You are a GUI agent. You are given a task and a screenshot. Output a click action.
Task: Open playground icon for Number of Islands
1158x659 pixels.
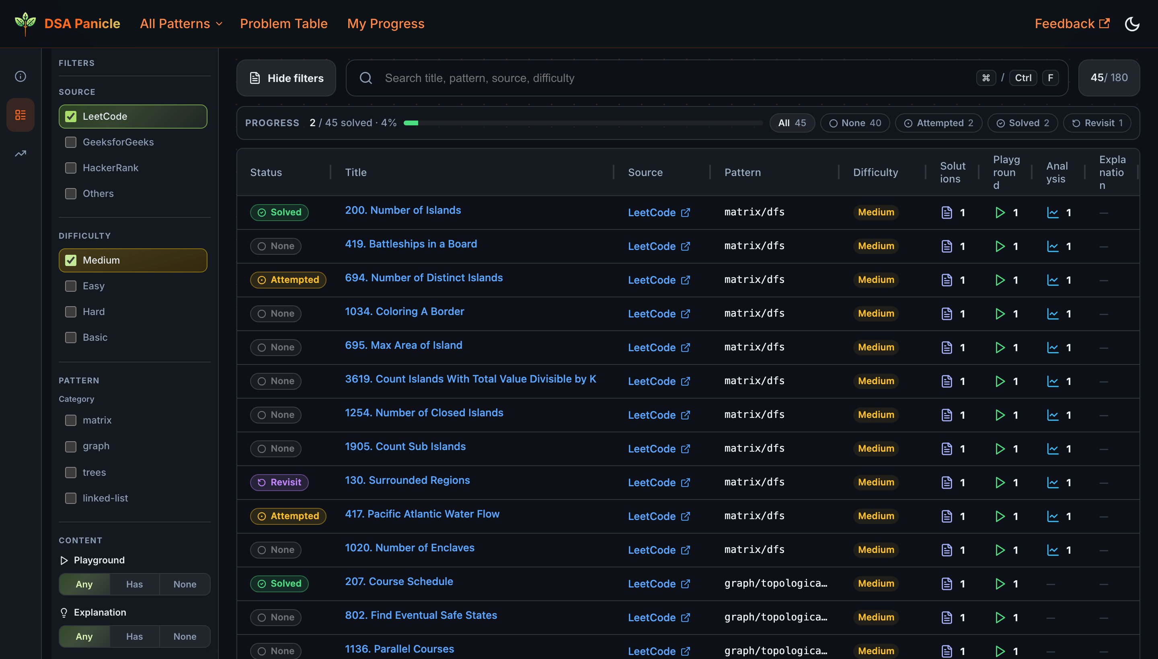click(x=1000, y=212)
